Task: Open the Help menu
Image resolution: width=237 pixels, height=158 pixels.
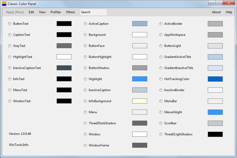Action: [229, 12]
